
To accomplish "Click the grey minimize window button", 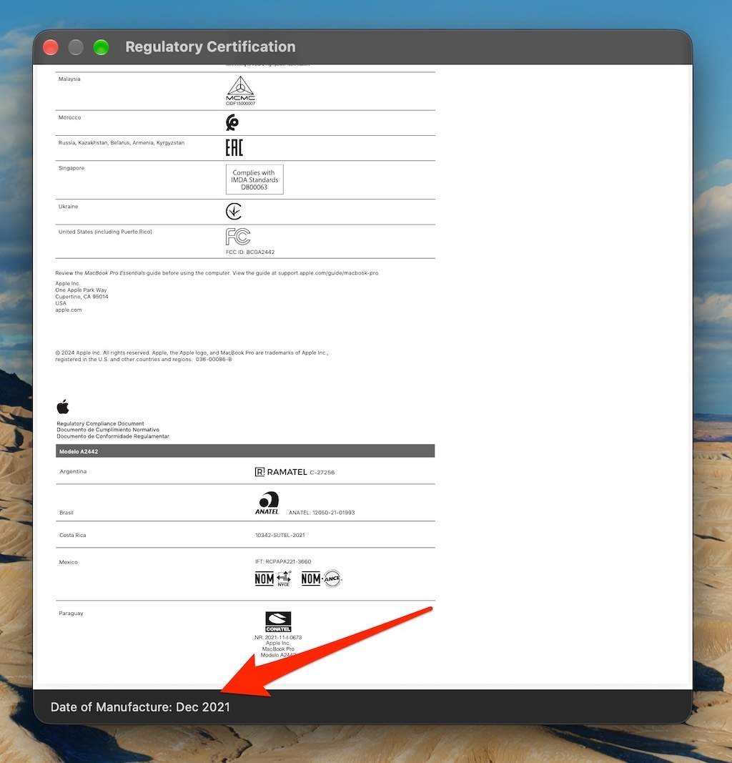I will point(76,47).
